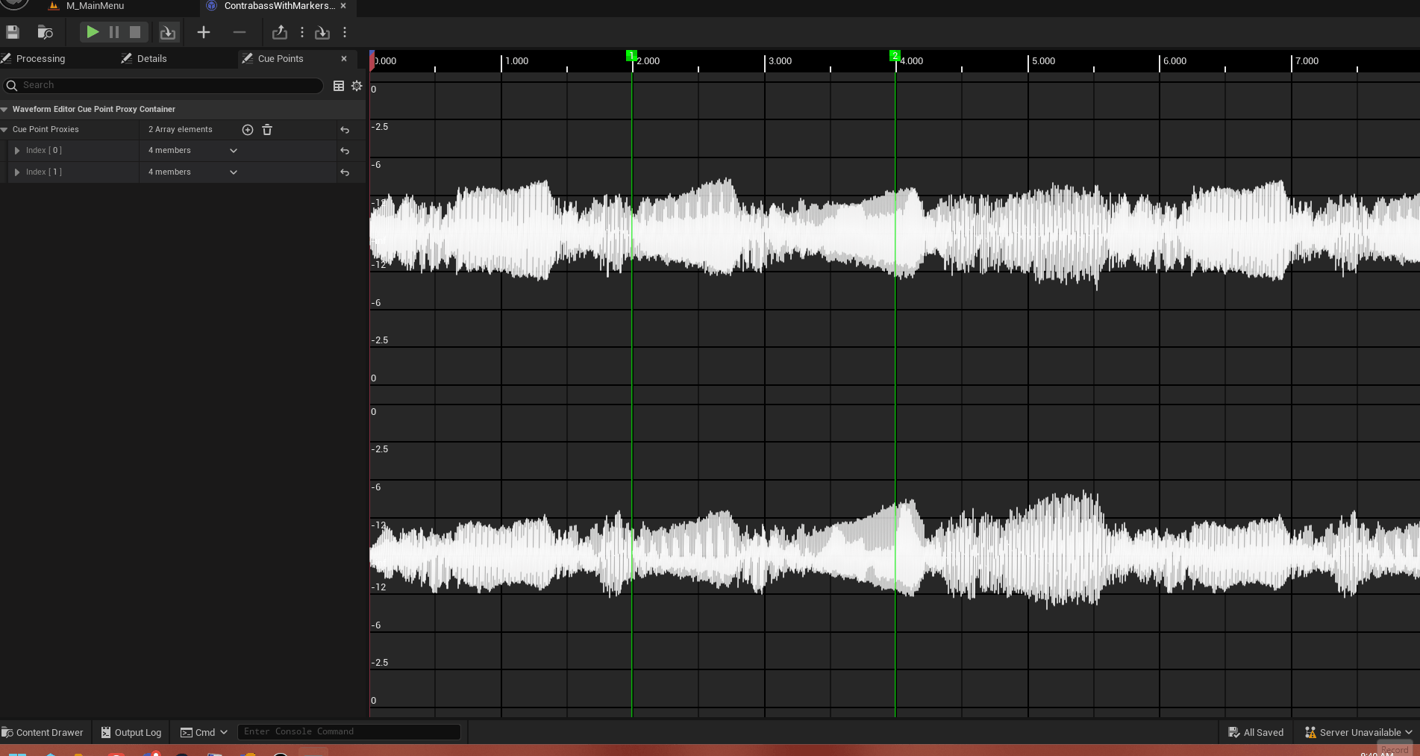
Task: Switch to the Details tab
Action: coord(151,59)
